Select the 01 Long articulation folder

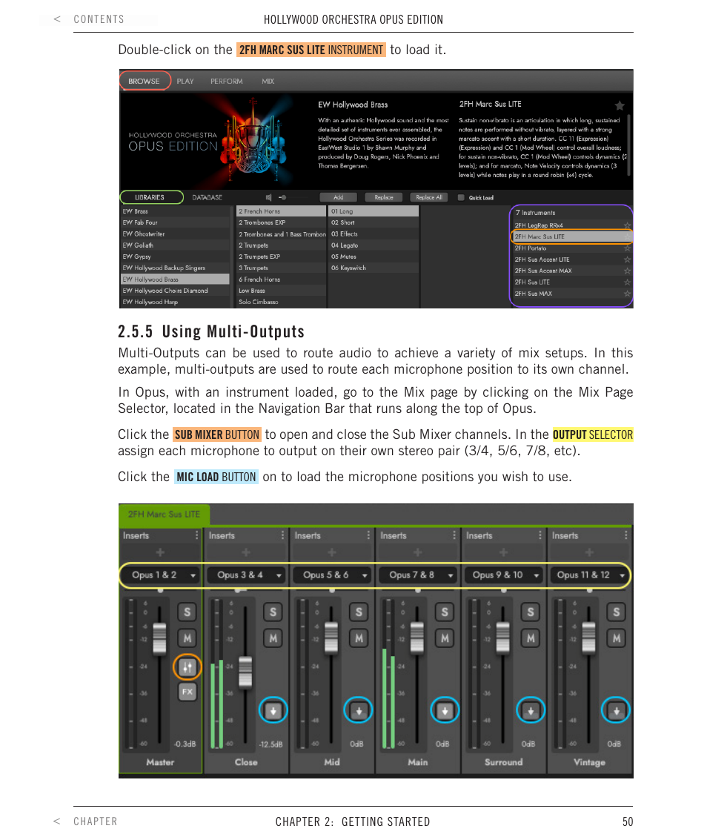(x=374, y=211)
